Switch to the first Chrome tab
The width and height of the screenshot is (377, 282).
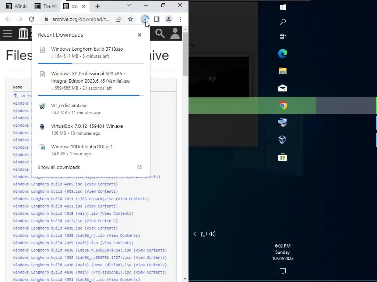point(16,6)
